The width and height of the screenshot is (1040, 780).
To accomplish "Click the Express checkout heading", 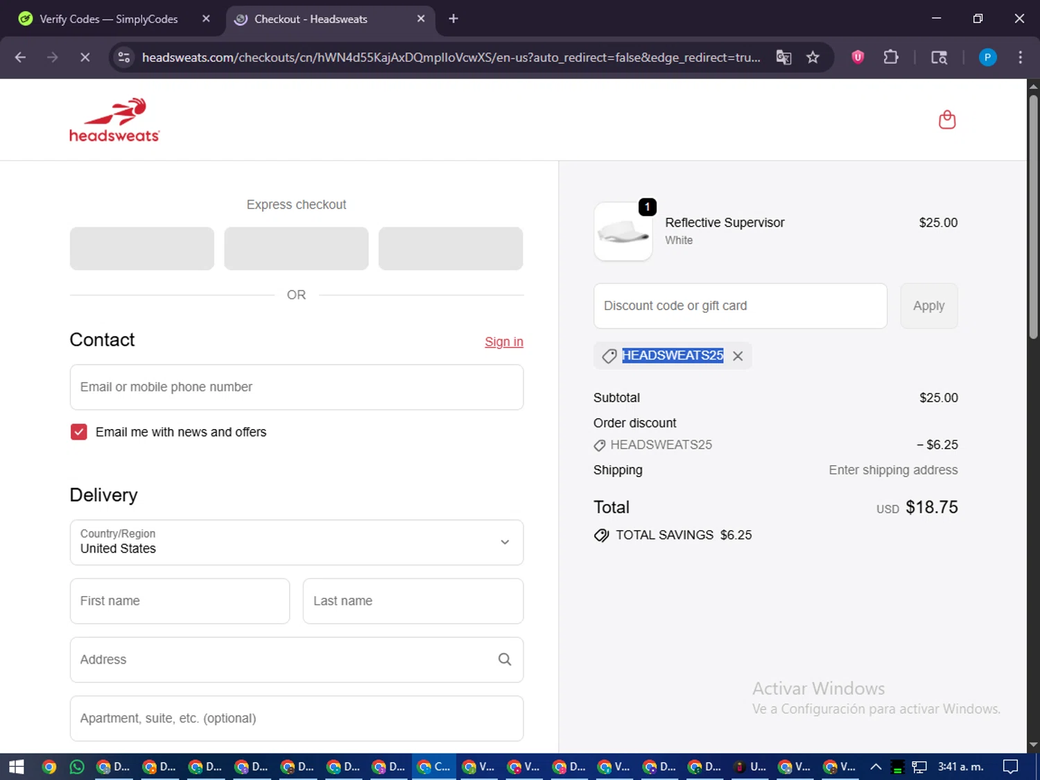I will point(296,205).
